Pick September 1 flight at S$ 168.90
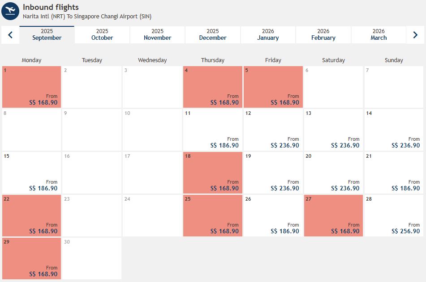This screenshot has width=426, height=282. pyautogui.click(x=31, y=87)
